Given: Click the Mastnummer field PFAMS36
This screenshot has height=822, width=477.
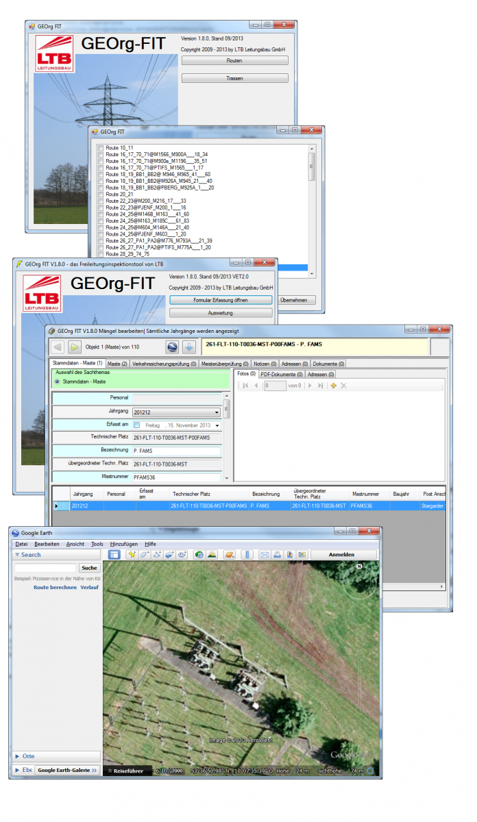Looking at the screenshot, I should point(177,477).
